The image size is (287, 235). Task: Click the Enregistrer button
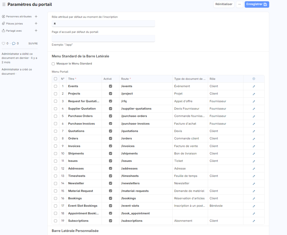coord(257,4)
